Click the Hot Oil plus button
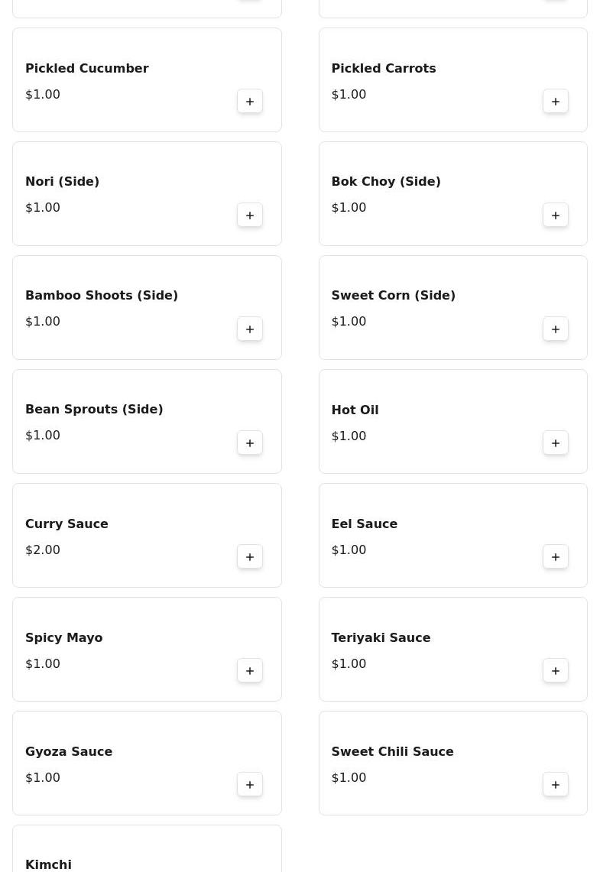Image resolution: width=600 pixels, height=872 pixels. (x=556, y=443)
